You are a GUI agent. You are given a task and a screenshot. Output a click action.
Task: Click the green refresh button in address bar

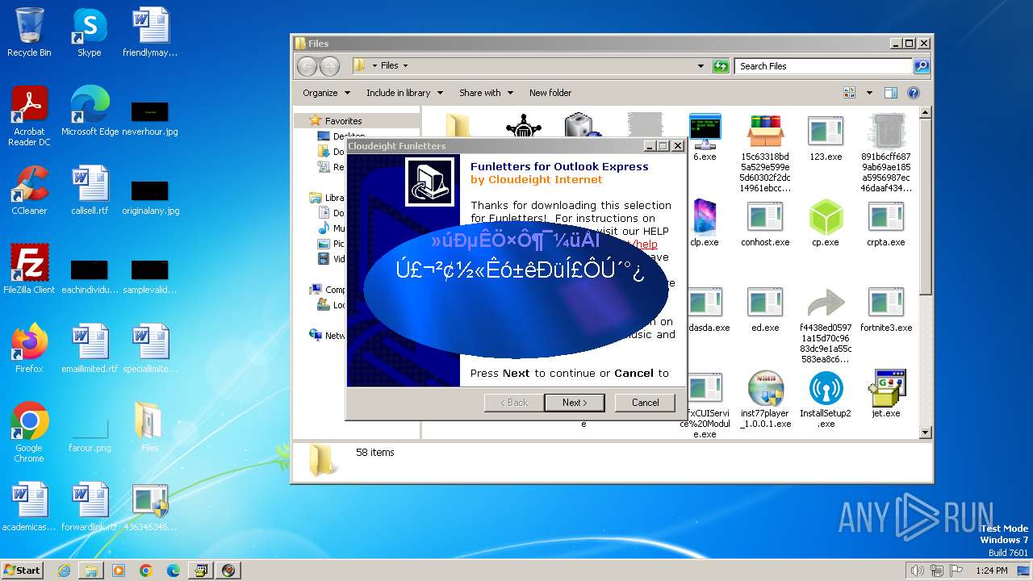tap(721, 66)
